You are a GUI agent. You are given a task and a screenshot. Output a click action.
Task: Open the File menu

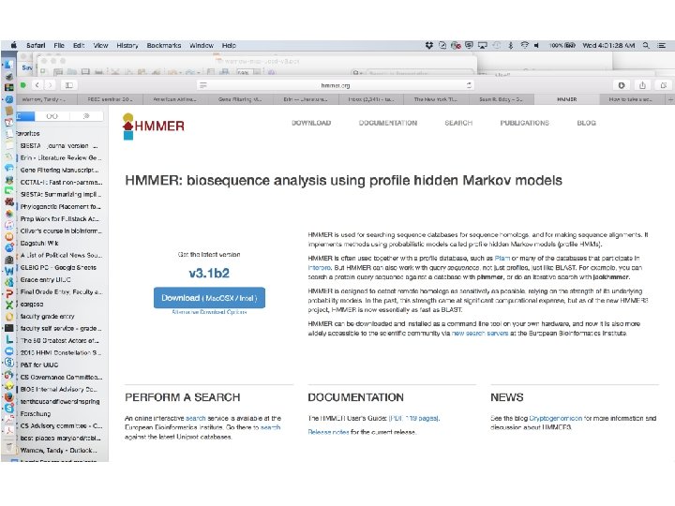coord(59,45)
